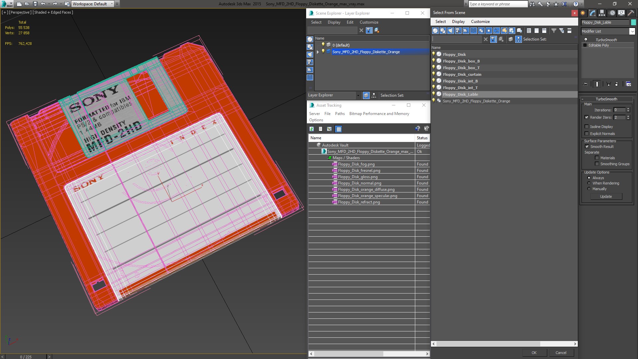
Task: Expand Sony_MFD_2HD_Floppy_Diskette_Orange layer in Scene Explorer
Action: [x=318, y=52]
